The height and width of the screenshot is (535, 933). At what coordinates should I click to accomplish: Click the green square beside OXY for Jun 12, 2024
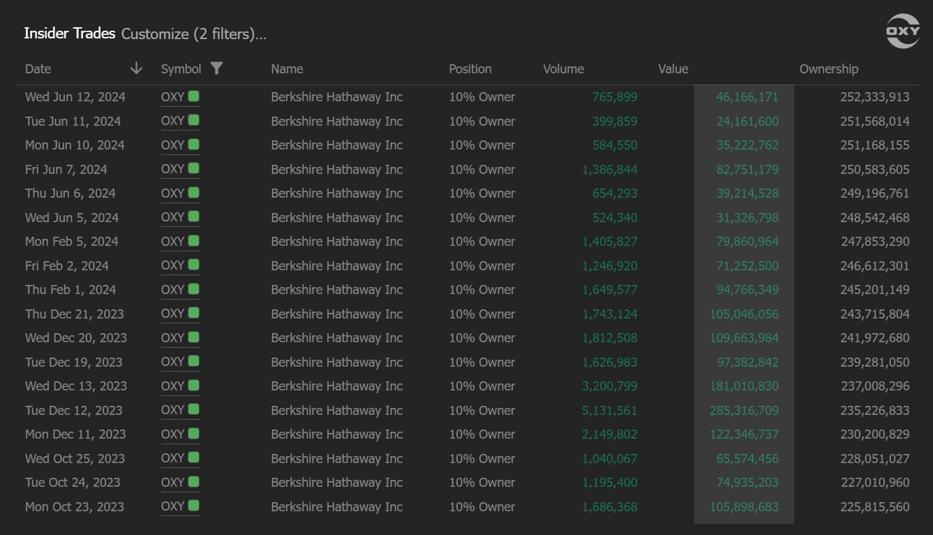[x=193, y=96]
